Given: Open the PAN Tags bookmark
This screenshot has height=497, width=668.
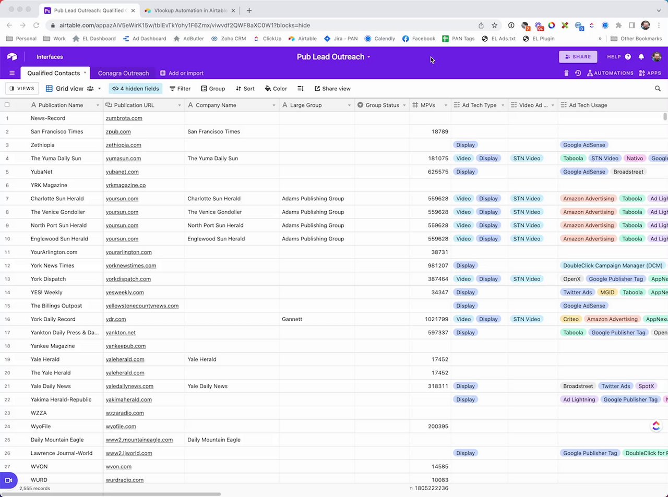Looking at the screenshot, I should pyautogui.click(x=458, y=39).
